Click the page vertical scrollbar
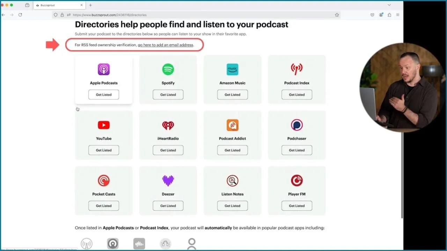The height and width of the screenshot is (251, 447). click(x=402, y=174)
